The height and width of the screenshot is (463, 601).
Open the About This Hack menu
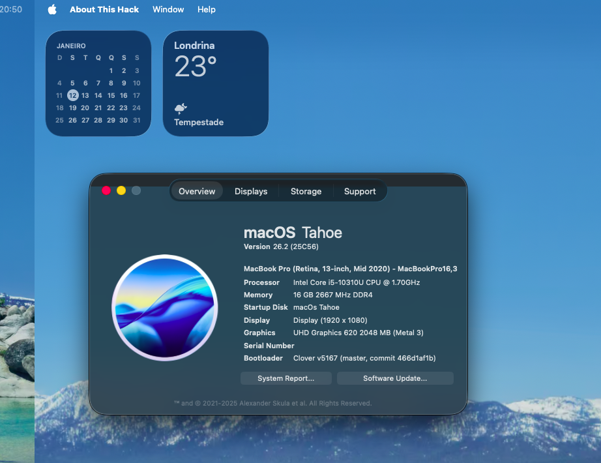[x=104, y=10]
